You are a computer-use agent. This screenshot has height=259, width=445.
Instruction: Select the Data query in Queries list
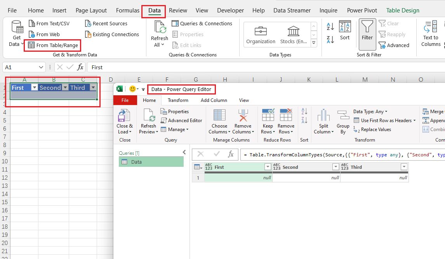pyautogui.click(x=151, y=162)
